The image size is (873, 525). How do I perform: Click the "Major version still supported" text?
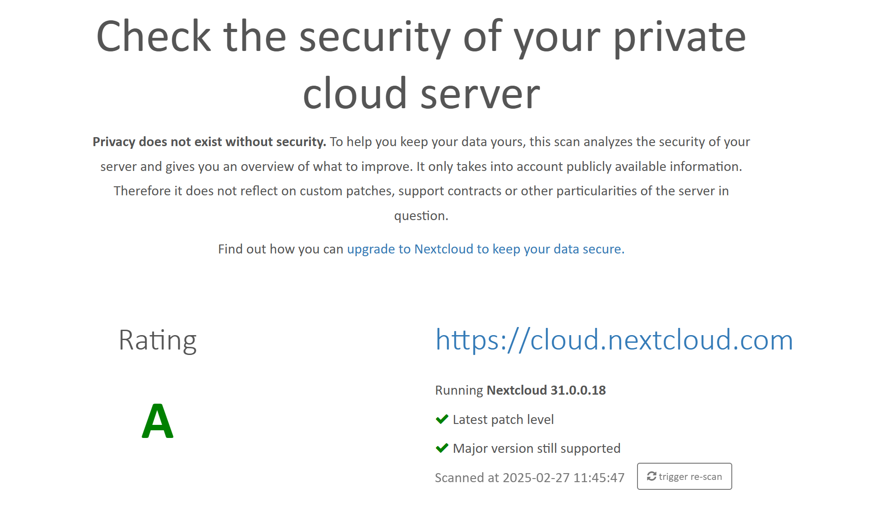[536, 448]
